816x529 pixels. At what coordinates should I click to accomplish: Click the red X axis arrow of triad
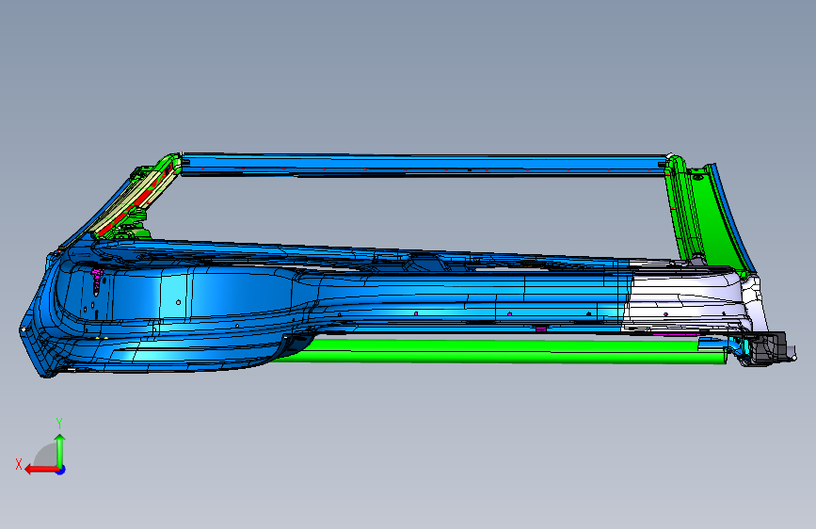(40, 470)
